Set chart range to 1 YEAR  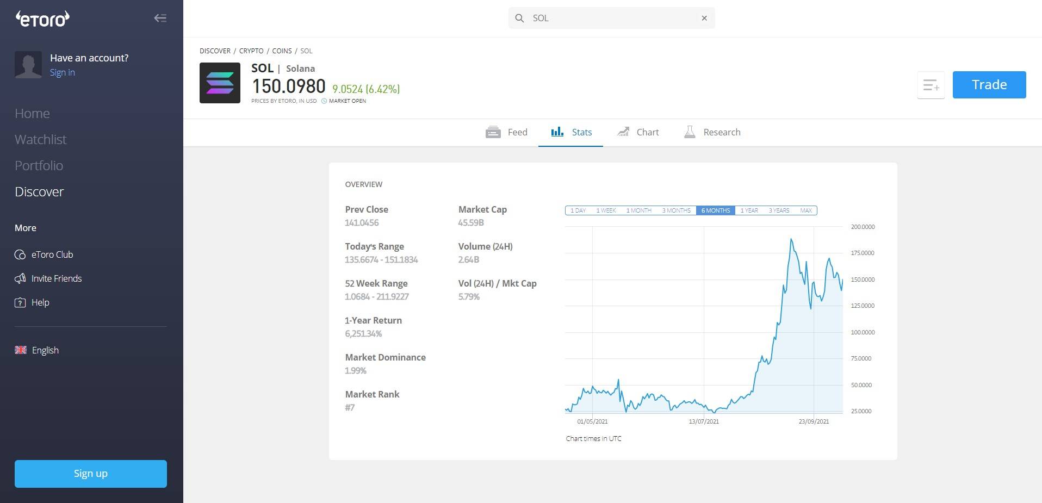point(749,210)
